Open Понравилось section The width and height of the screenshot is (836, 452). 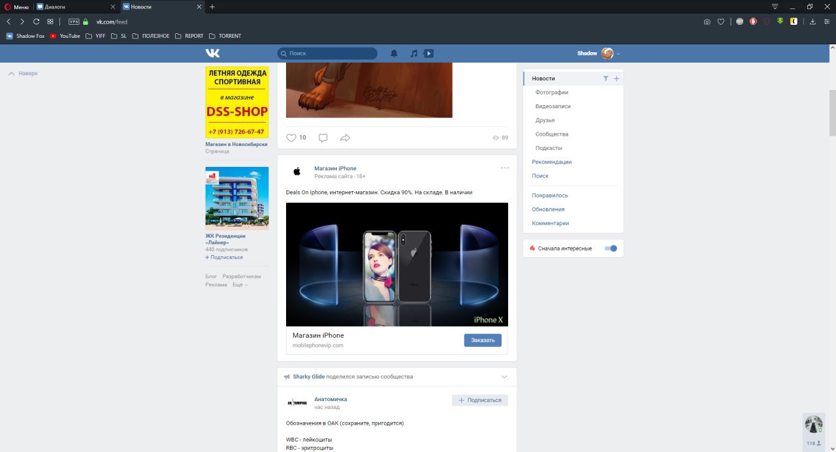pyautogui.click(x=550, y=196)
